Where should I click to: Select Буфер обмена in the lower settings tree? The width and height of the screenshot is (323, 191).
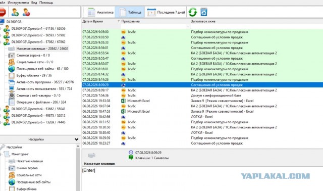(x=26, y=189)
